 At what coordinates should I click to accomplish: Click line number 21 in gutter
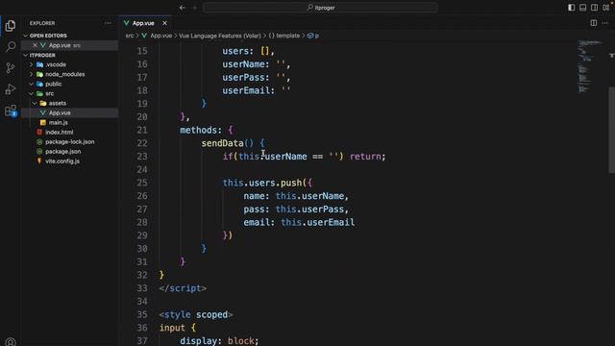tap(142, 130)
